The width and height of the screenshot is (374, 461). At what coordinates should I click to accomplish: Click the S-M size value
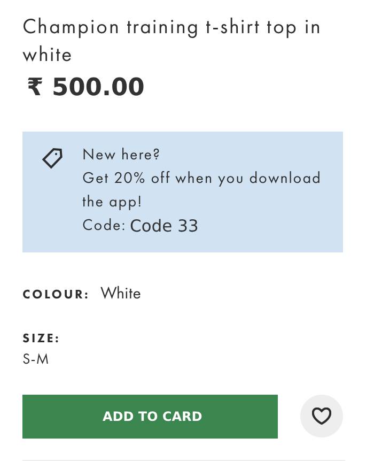(x=36, y=359)
